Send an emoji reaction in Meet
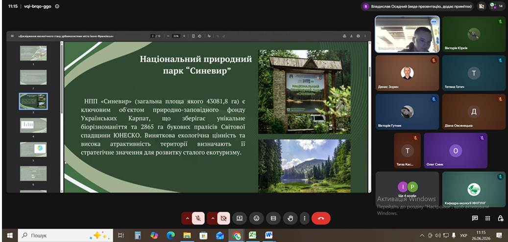The height and width of the screenshot is (242, 508). (256, 219)
